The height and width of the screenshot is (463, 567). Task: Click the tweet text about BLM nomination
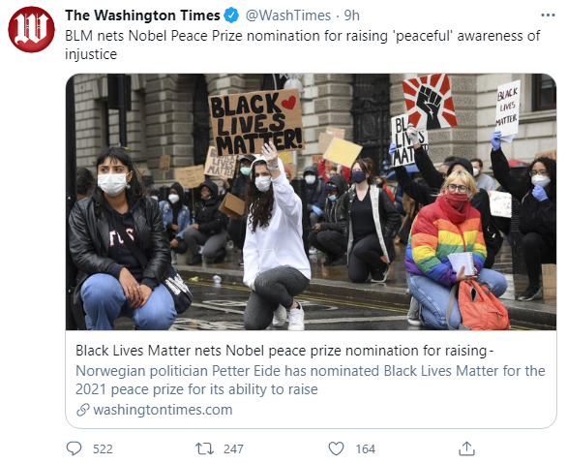[302, 45]
